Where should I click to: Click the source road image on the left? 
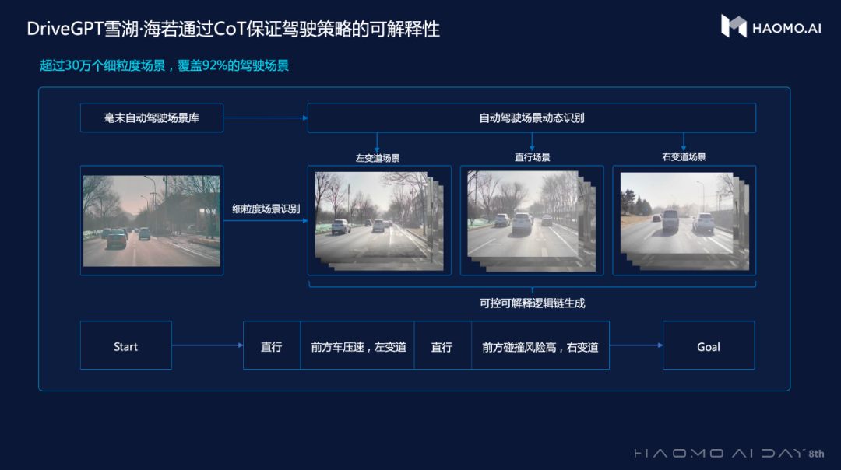tap(152, 220)
